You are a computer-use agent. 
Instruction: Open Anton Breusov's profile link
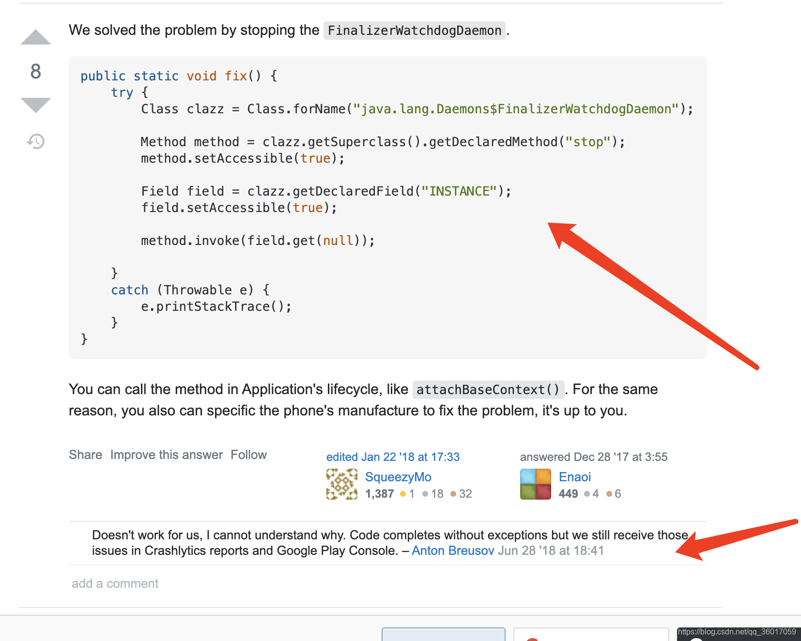(452, 550)
